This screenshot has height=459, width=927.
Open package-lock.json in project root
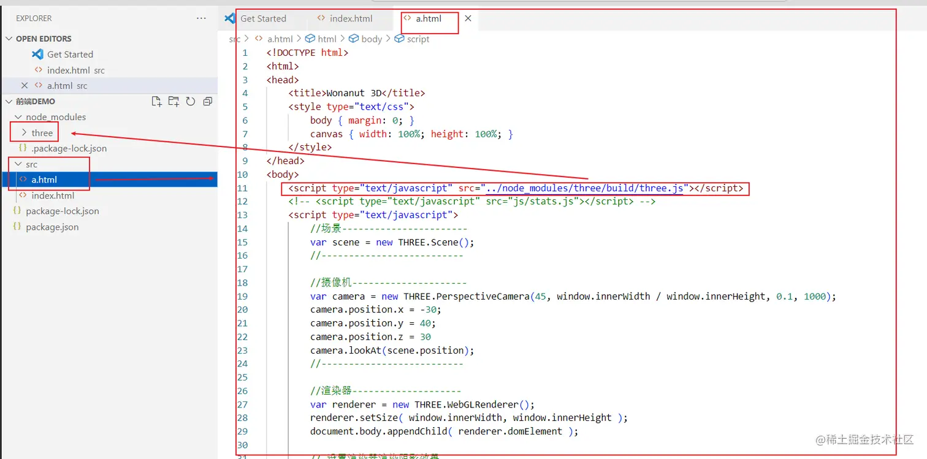pos(62,211)
